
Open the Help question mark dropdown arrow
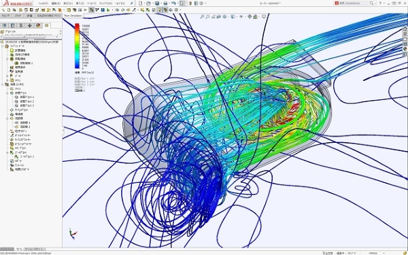[384, 3]
